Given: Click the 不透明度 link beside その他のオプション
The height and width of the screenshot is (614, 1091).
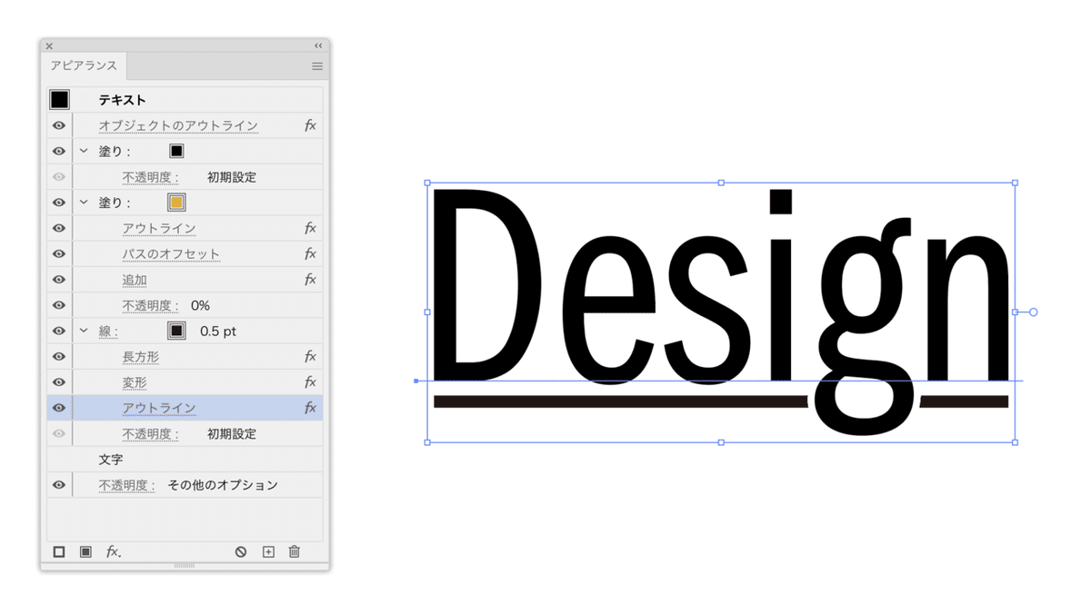Looking at the screenshot, I should pyautogui.click(x=126, y=485).
